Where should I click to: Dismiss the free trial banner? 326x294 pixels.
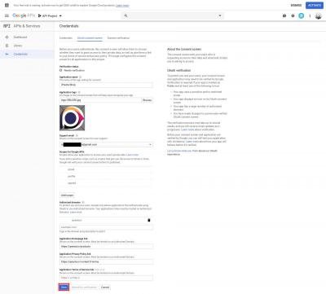(296, 5)
